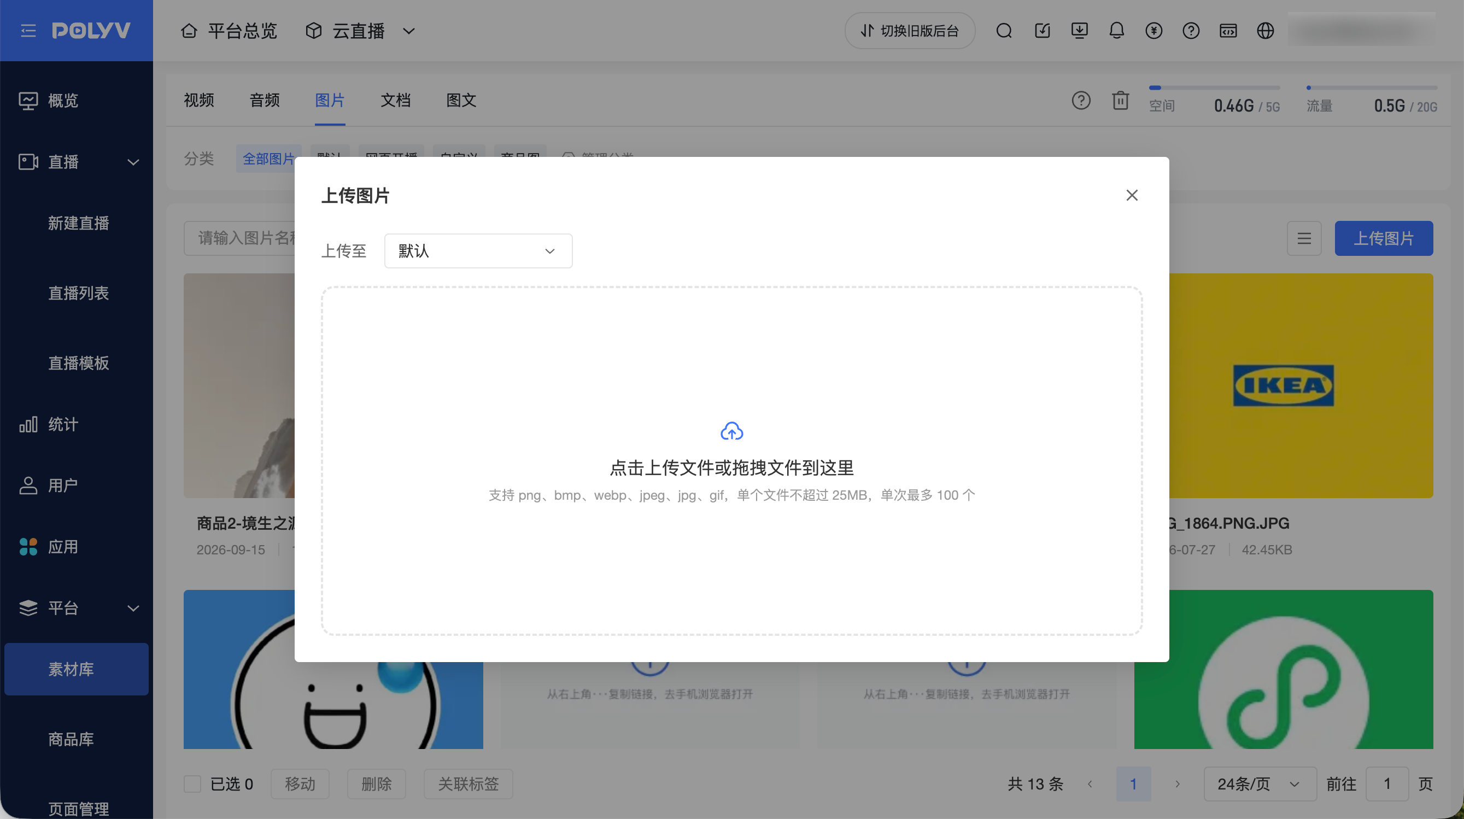Click the cloud upload icon in the drop zone
Viewport: 1464px width, 819px height.
point(732,431)
